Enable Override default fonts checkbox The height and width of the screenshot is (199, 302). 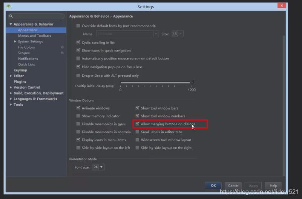[78, 26]
